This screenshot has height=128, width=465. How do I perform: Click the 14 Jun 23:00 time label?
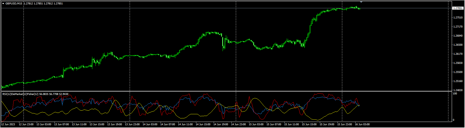[x=238, y=125]
